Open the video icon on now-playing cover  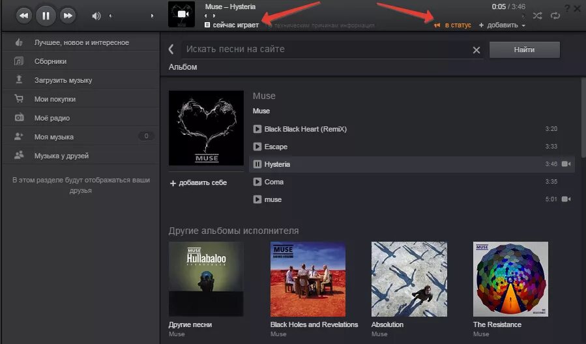click(182, 14)
